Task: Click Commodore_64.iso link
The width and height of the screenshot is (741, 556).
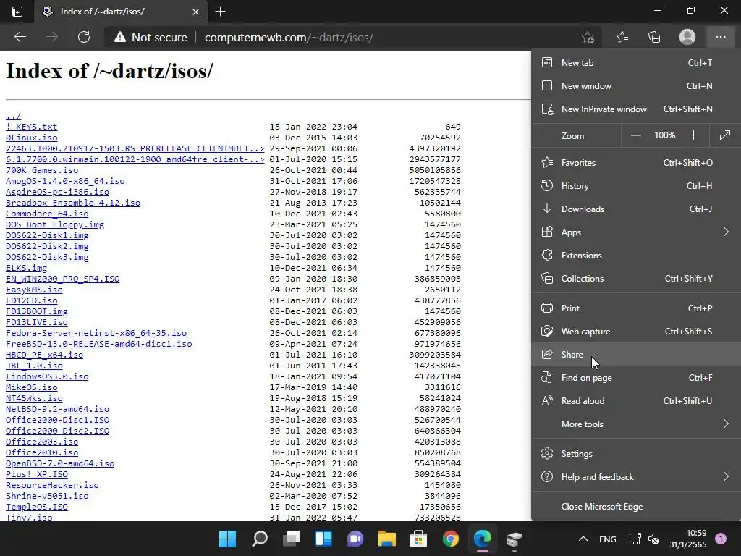Action: [x=47, y=214]
